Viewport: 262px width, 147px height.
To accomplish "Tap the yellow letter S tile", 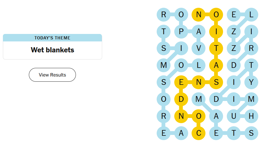I will [x=216, y=82].
